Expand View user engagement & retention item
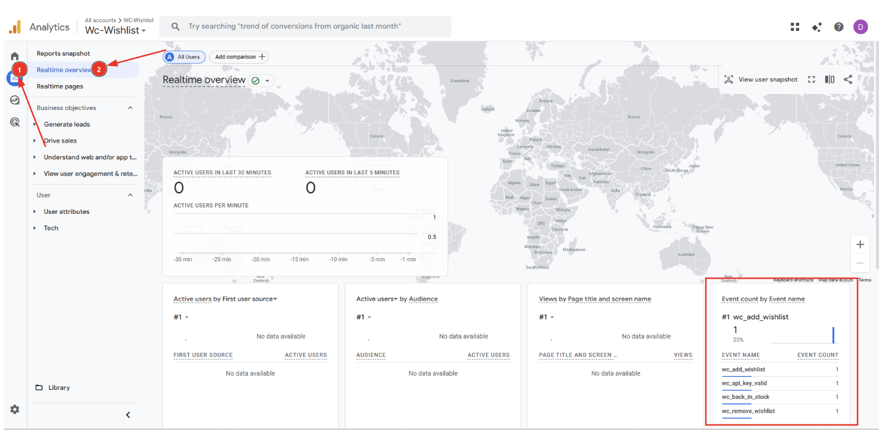 tap(35, 174)
